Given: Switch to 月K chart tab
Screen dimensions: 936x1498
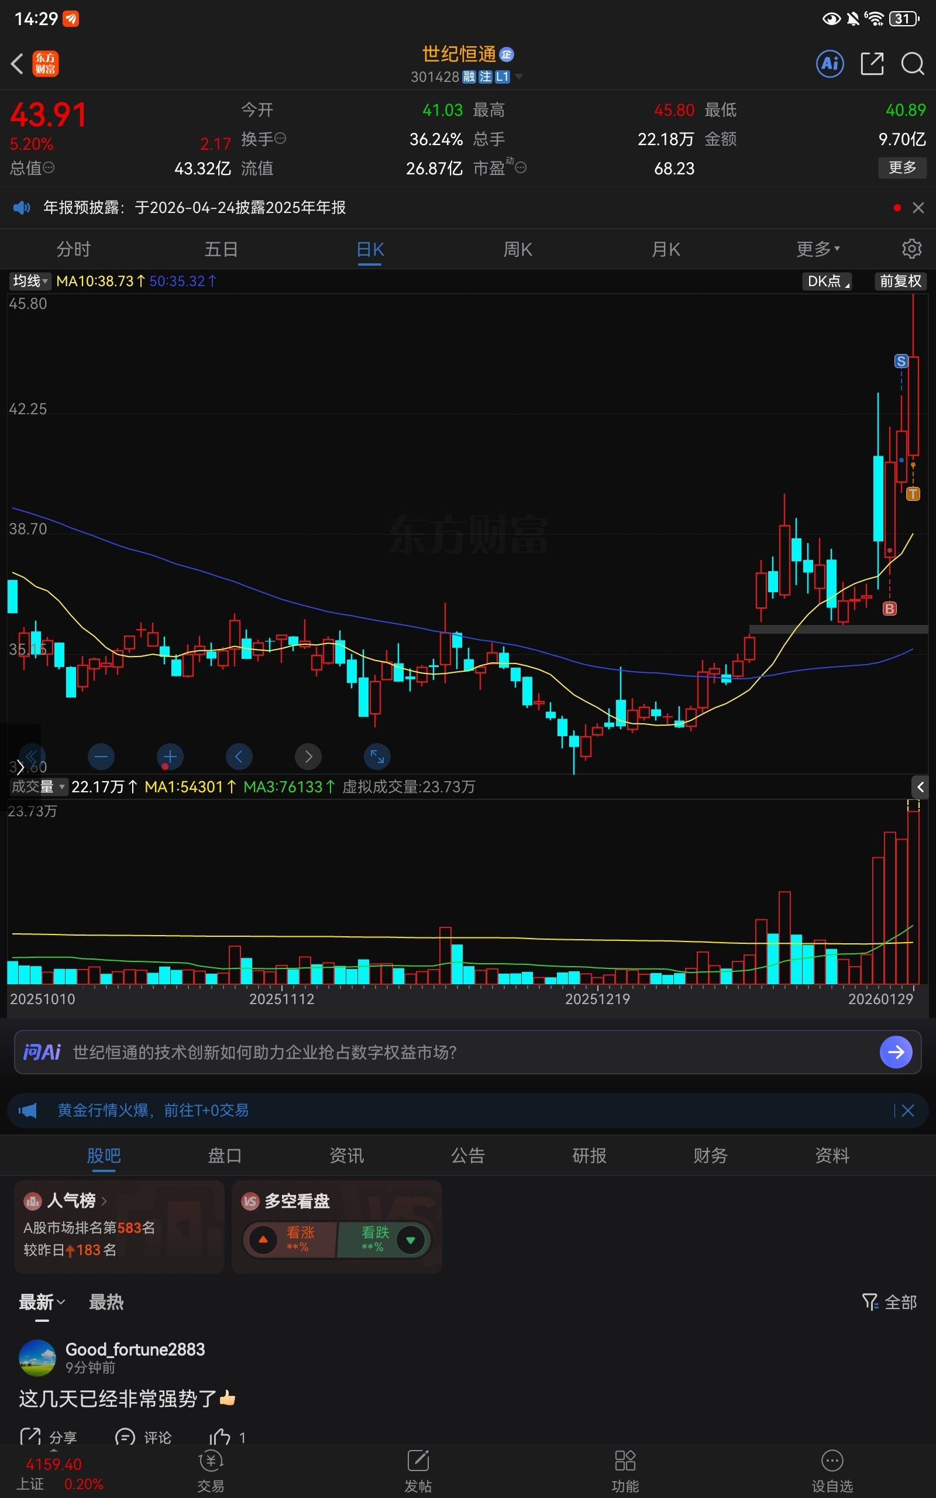Looking at the screenshot, I should (x=666, y=249).
